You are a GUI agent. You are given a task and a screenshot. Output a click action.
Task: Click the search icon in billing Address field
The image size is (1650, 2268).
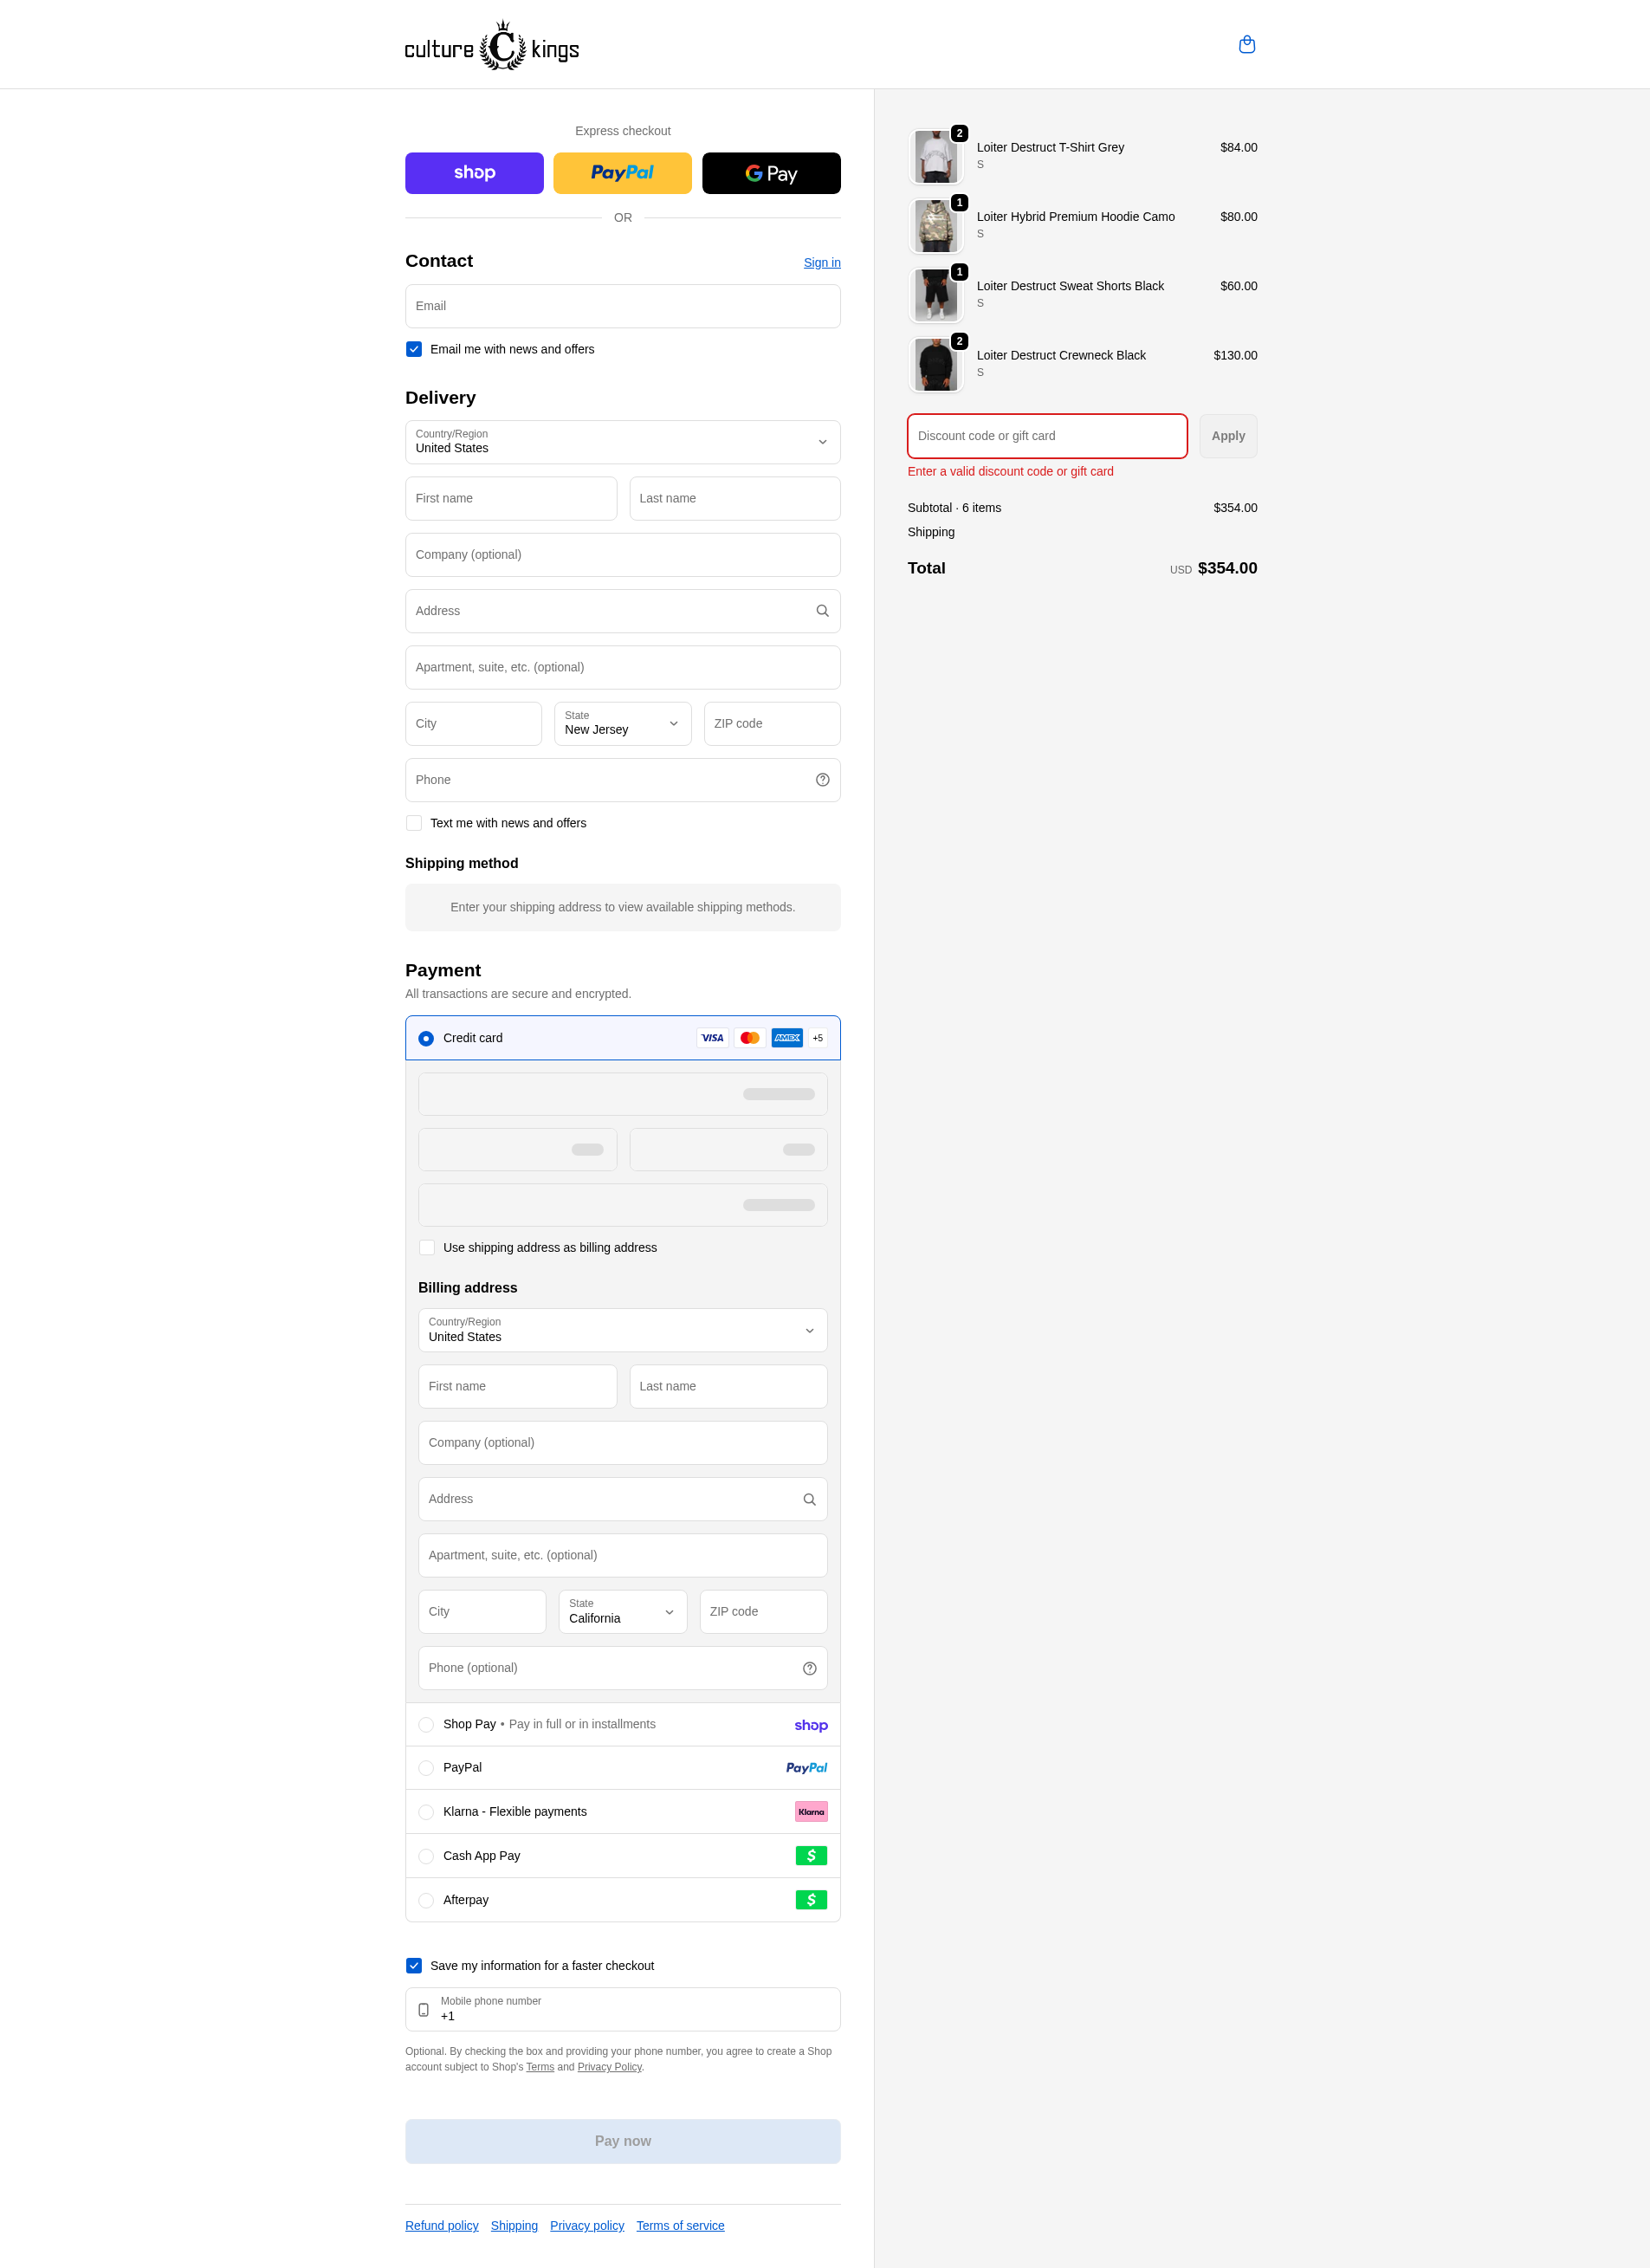pyautogui.click(x=809, y=1499)
